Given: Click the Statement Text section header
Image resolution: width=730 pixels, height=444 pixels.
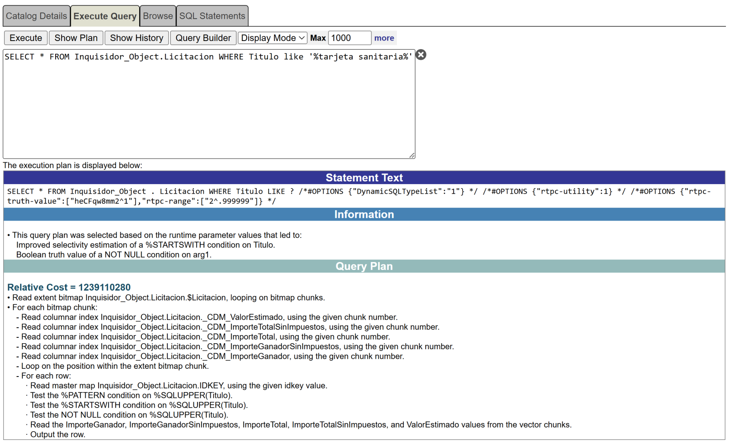Looking at the screenshot, I should 364,178.
